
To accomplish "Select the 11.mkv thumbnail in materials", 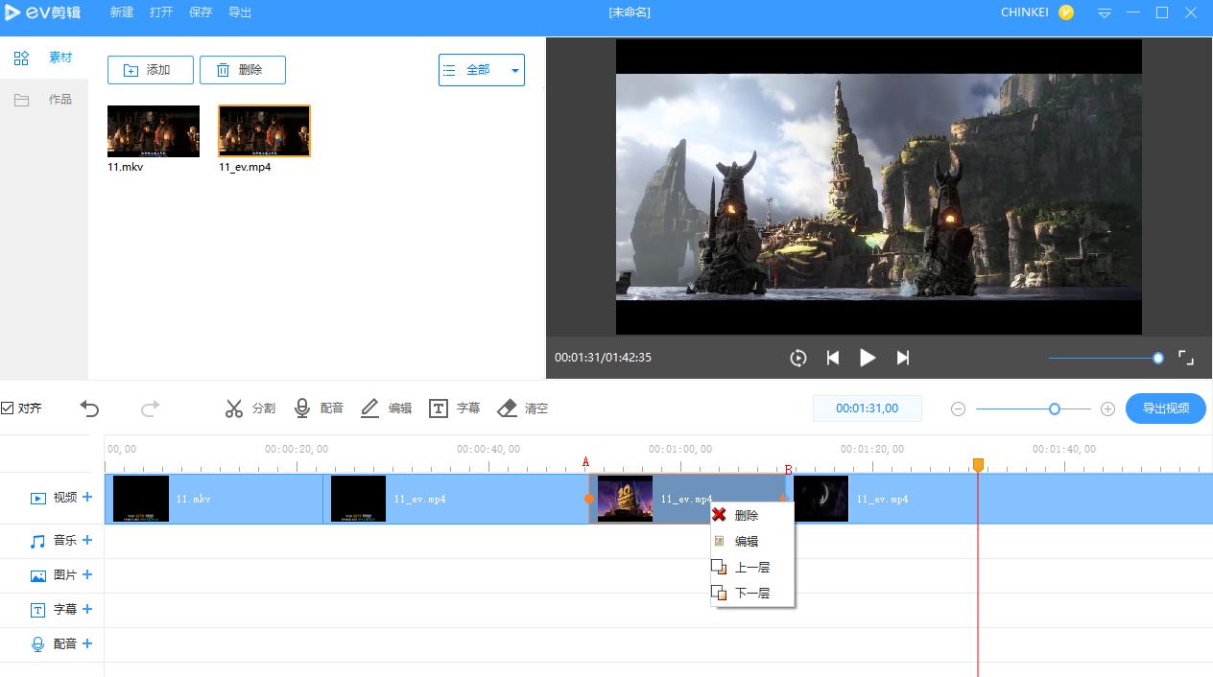I will (154, 131).
